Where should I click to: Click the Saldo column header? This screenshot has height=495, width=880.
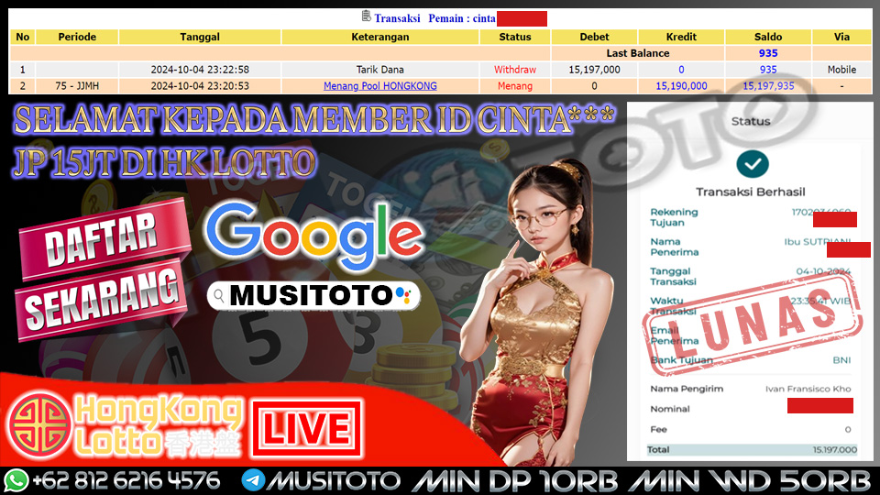click(768, 37)
